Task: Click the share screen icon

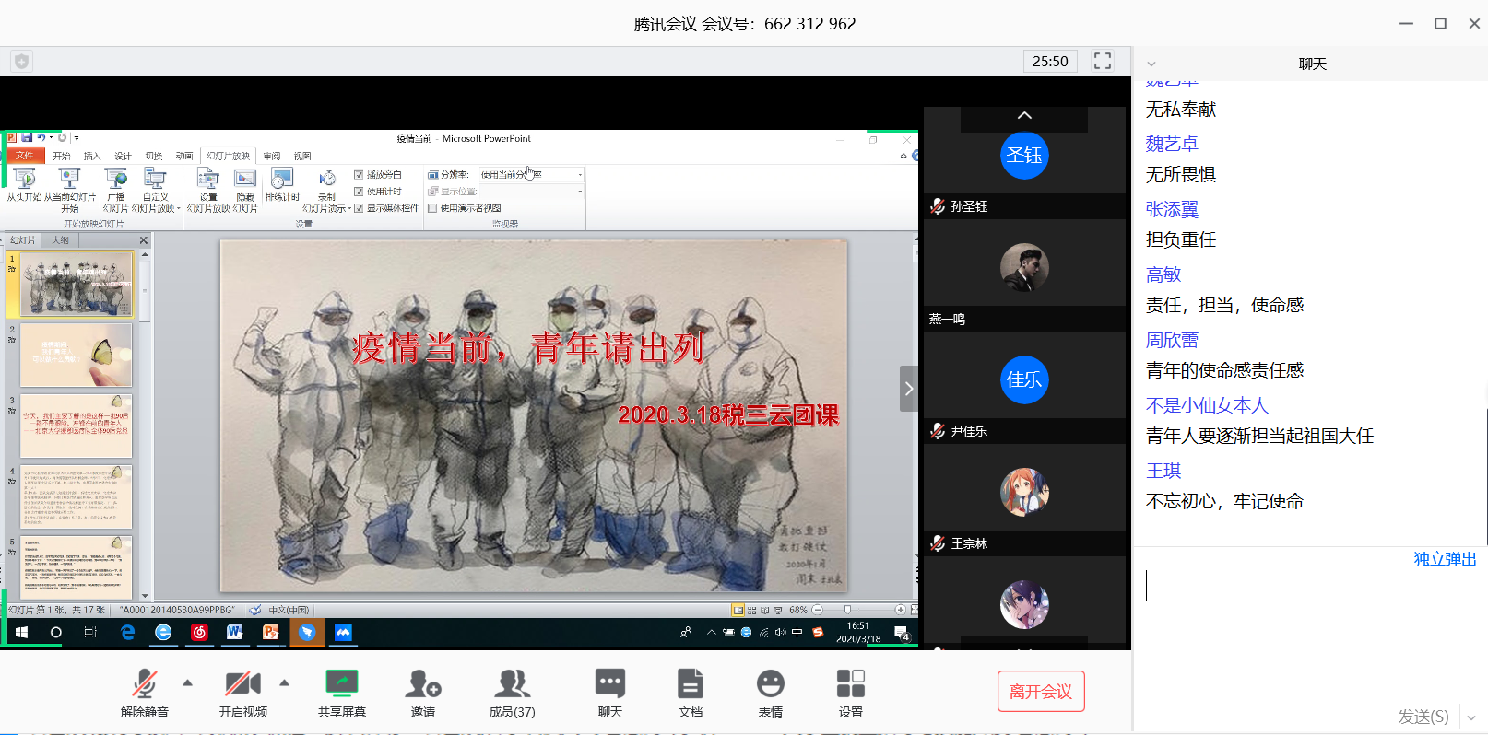Action: coord(341,684)
